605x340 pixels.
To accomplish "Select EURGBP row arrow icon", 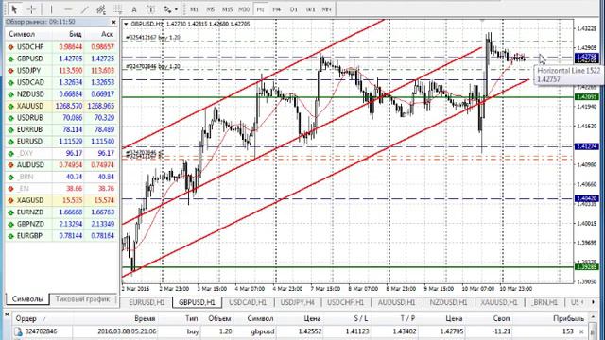I will click(10, 236).
